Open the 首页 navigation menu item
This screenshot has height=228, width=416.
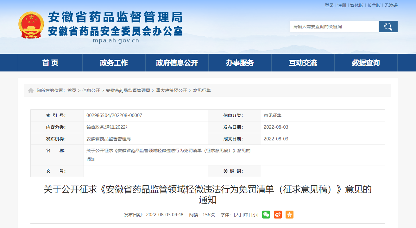(50, 63)
